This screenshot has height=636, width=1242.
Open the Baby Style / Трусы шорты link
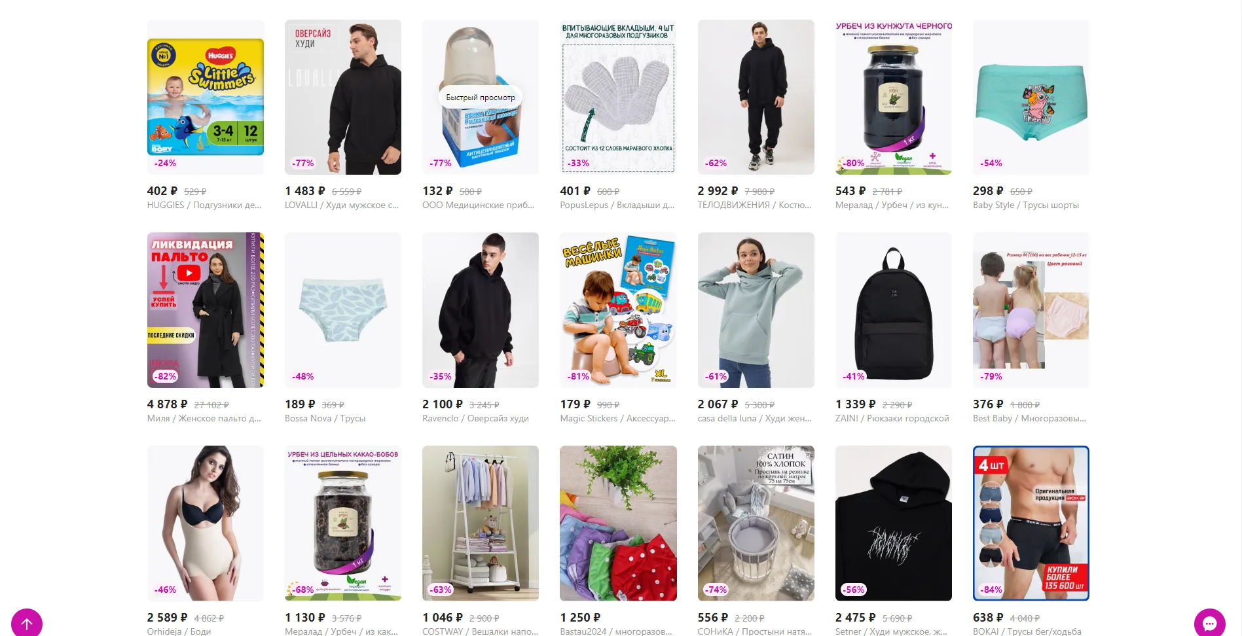pos(1026,205)
